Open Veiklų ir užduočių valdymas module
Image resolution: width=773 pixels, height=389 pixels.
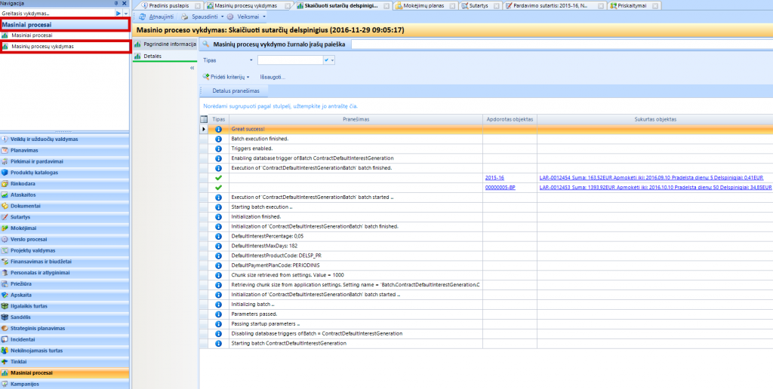coord(65,139)
